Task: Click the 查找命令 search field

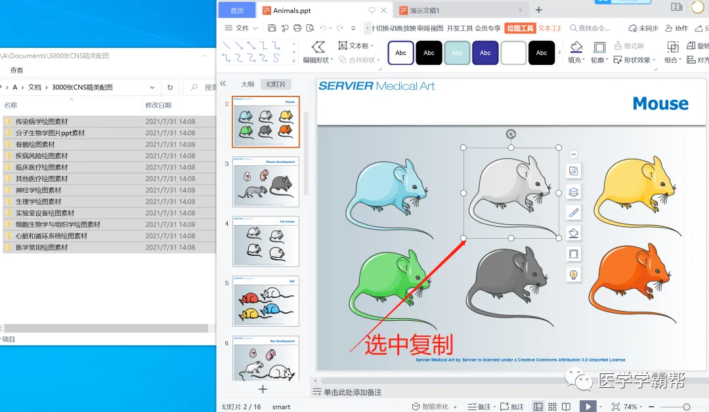Action: [591, 28]
